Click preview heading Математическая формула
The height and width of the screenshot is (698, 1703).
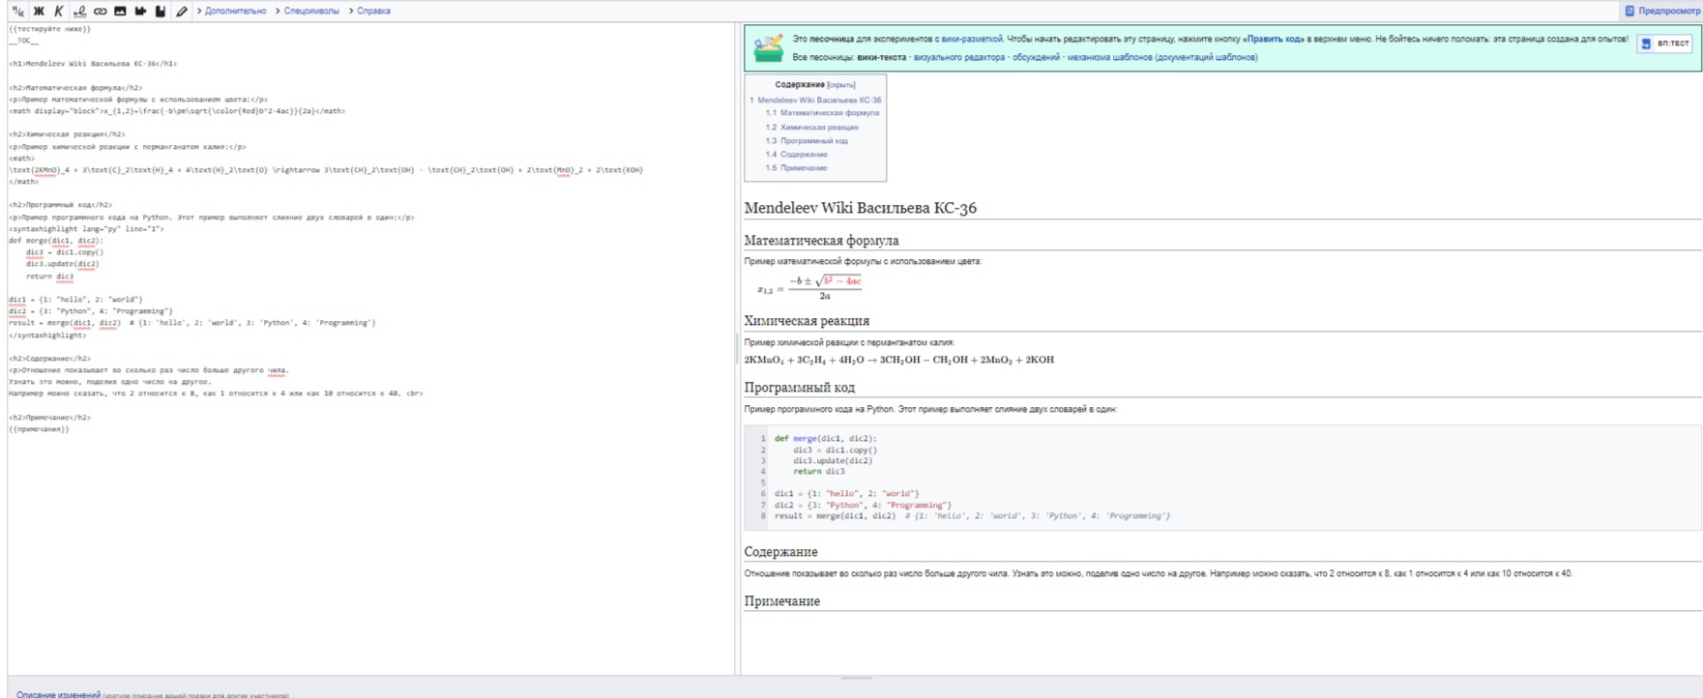(x=821, y=240)
